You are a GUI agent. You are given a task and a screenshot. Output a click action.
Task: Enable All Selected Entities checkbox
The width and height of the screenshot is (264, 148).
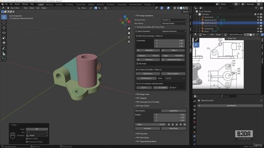(x=136, y=27)
